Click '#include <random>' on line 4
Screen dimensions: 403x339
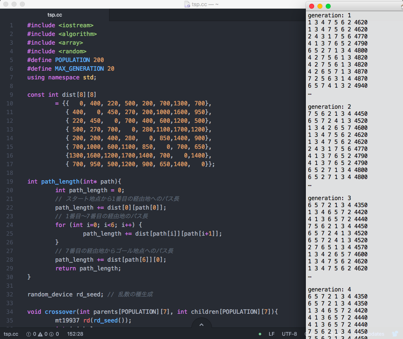pos(57,51)
